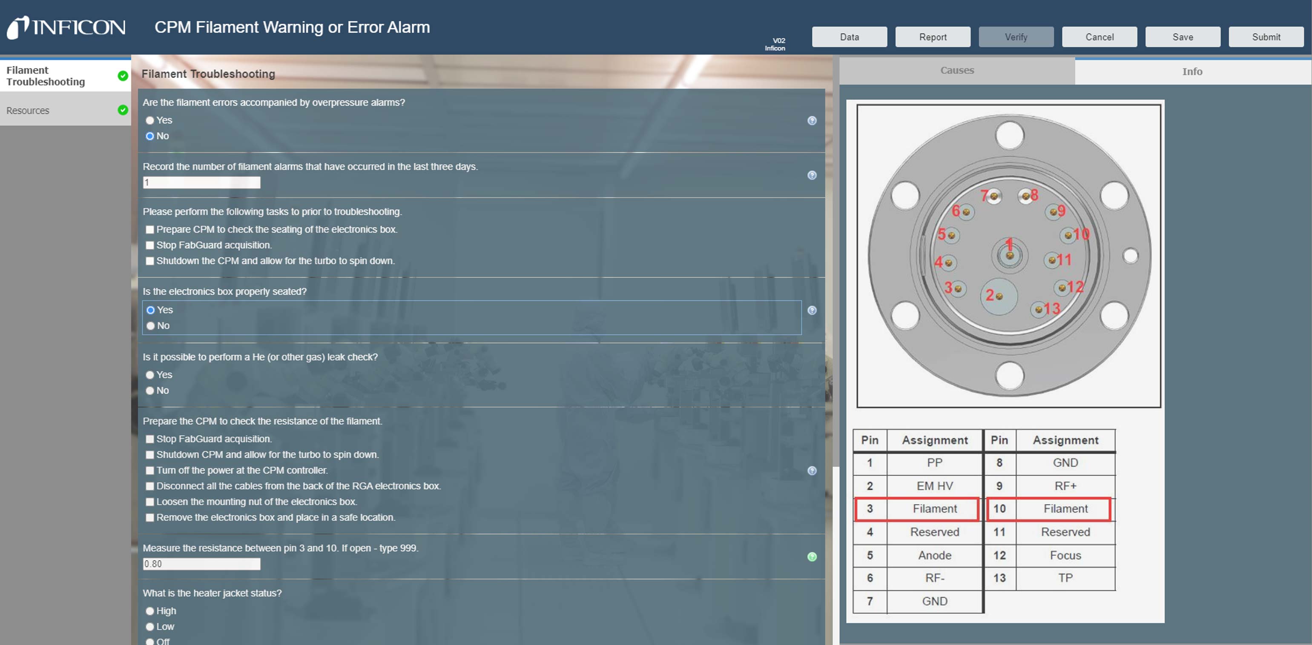
Task: Open the Info tab
Action: pos(1192,72)
